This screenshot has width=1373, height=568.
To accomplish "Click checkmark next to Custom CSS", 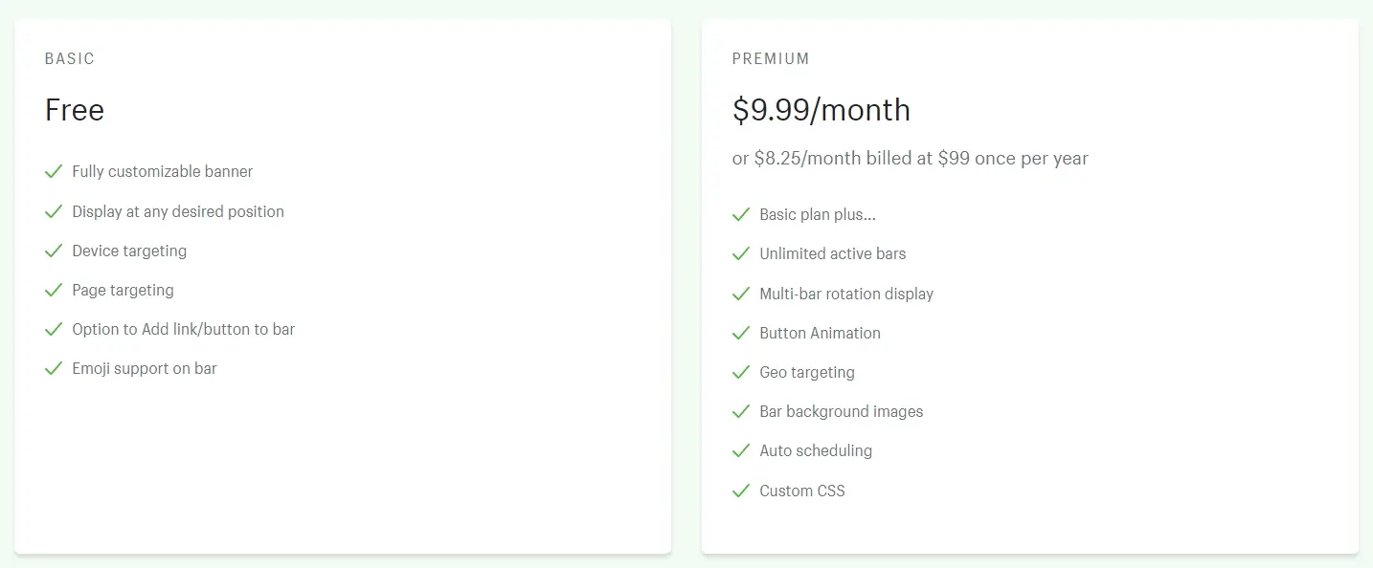I will (741, 492).
